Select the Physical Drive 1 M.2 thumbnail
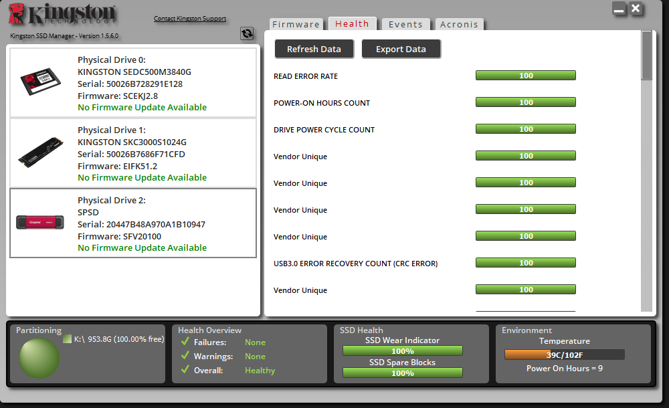 (x=41, y=152)
